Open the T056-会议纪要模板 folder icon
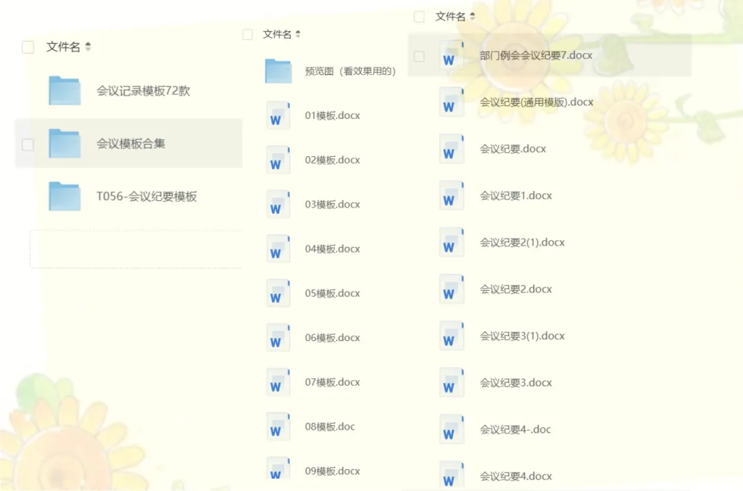The image size is (743, 491). tap(65, 197)
